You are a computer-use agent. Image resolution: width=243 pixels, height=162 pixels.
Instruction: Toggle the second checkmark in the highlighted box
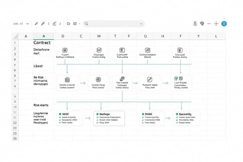pyautogui.click(x=97, y=120)
